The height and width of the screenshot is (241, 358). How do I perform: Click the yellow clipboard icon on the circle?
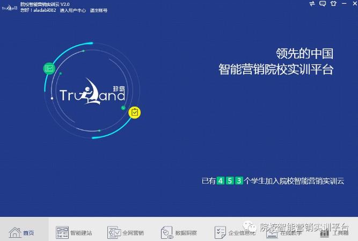(134, 112)
